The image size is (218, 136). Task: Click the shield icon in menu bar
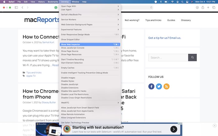(156, 2)
